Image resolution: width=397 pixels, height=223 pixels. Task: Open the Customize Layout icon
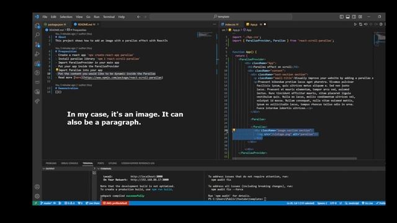point(360,17)
